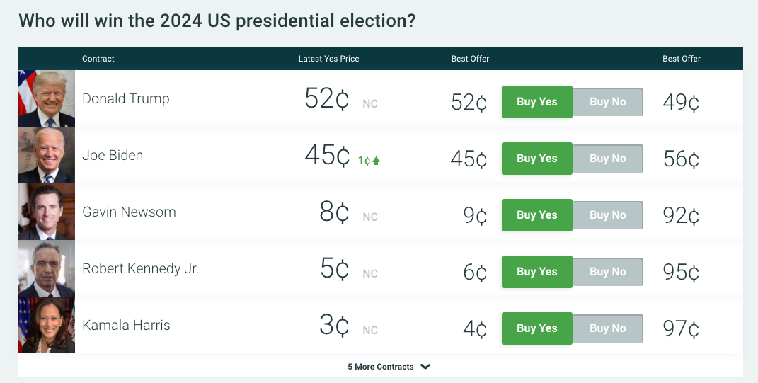The width and height of the screenshot is (758, 383).
Task: Click Joe Biden's portrait photo
Action: coord(47,155)
